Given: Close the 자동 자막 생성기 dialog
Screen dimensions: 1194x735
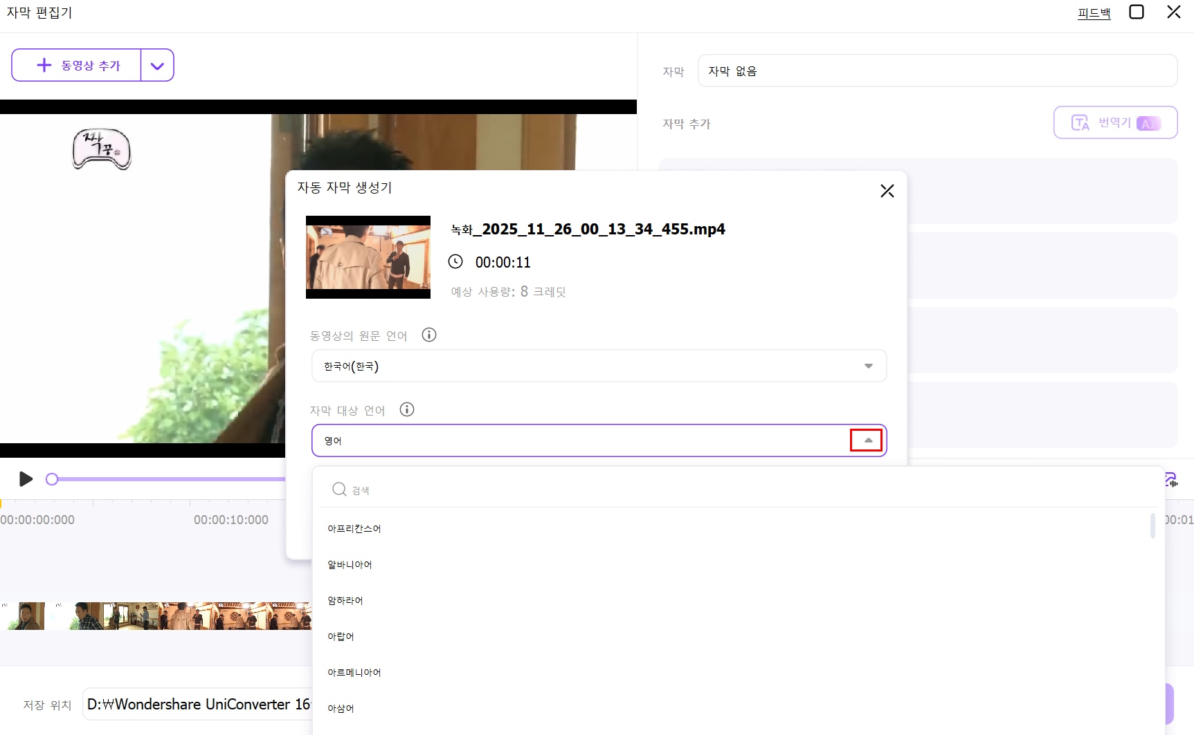Looking at the screenshot, I should (887, 190).
